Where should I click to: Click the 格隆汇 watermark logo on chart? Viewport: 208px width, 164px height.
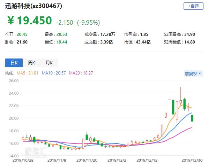coord(36,151)
